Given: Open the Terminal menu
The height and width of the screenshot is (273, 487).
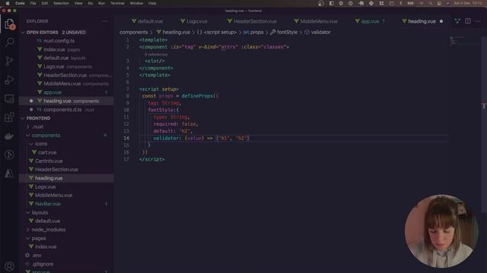Looking at the screenshot, I should pos(117,3).
